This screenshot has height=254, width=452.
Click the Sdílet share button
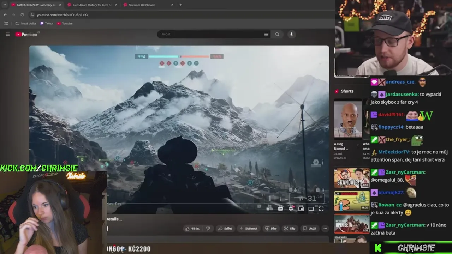[225, 229]
